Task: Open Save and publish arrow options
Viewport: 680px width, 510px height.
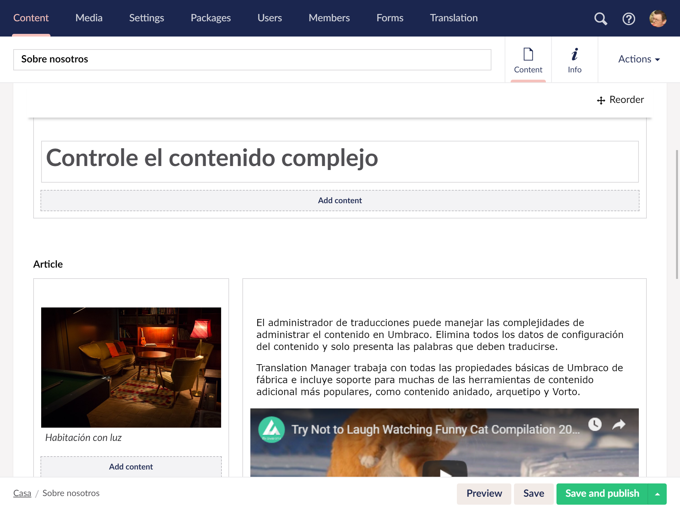Action: [x=657, y=494]
